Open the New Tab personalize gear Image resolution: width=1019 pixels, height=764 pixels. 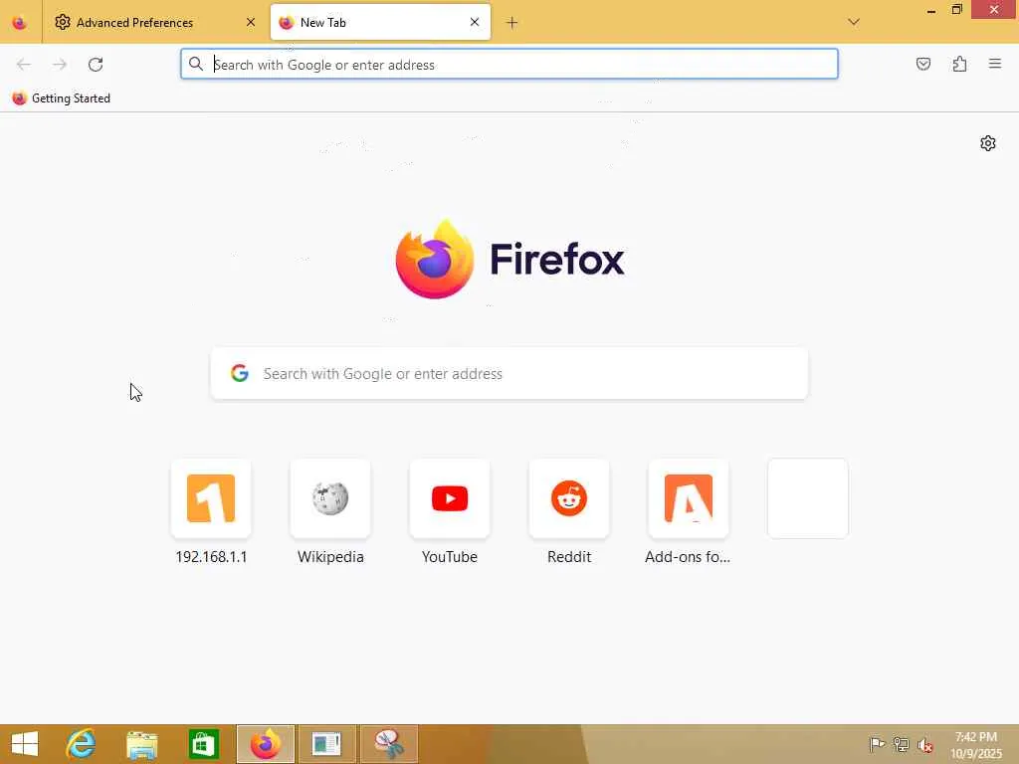pyautogui.click(x=988, y=143)
